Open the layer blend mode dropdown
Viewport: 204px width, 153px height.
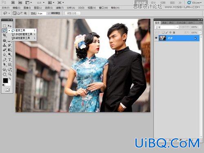pyautogui.click(x=166, y=27)
